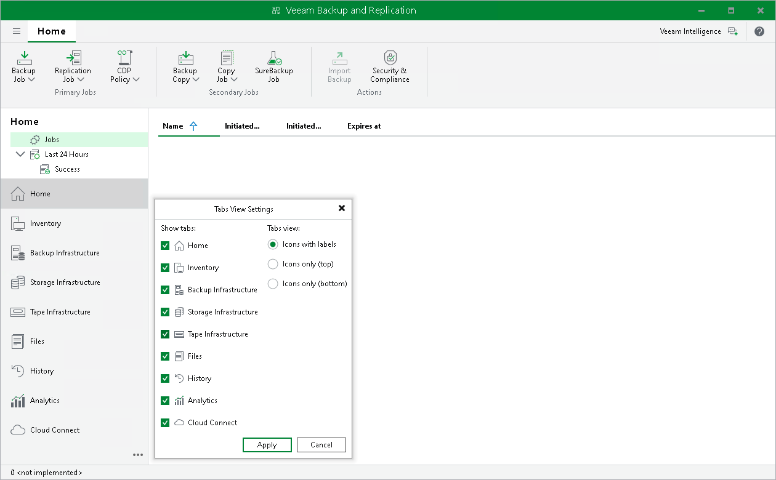Screen dimensions: 776x480
Task: Uncheck the Cloud Connect tab checkbox
Action: pos(165,423)
